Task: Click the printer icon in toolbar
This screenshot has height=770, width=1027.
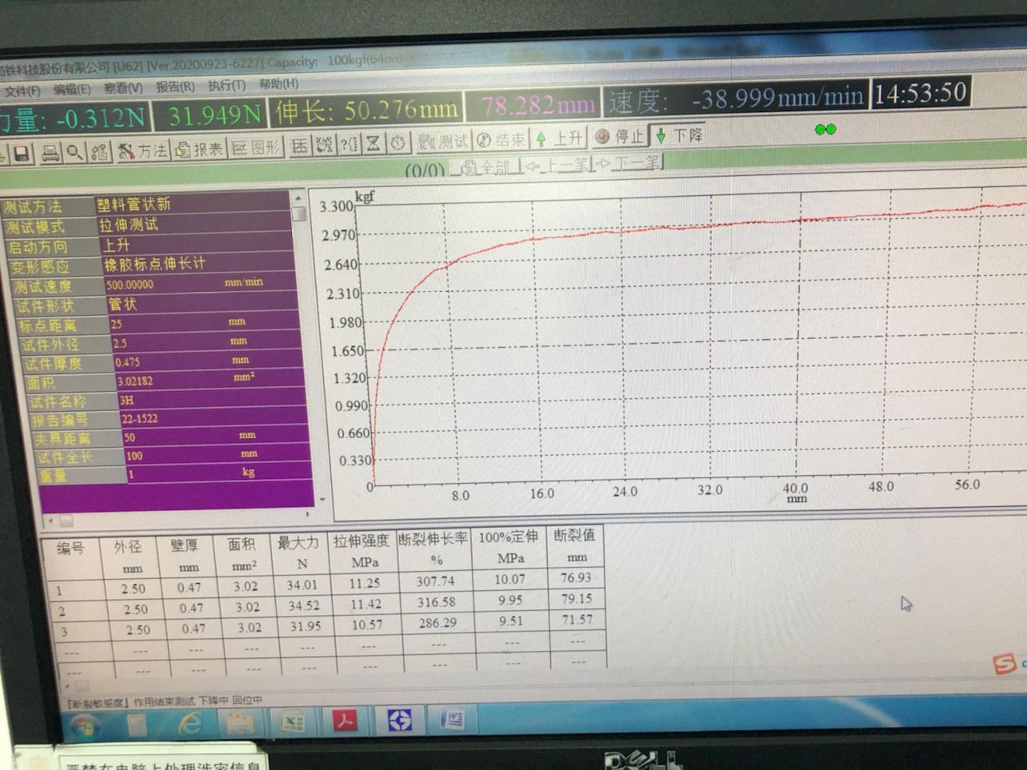Action: pyautogui.click(x=50, y=152)
